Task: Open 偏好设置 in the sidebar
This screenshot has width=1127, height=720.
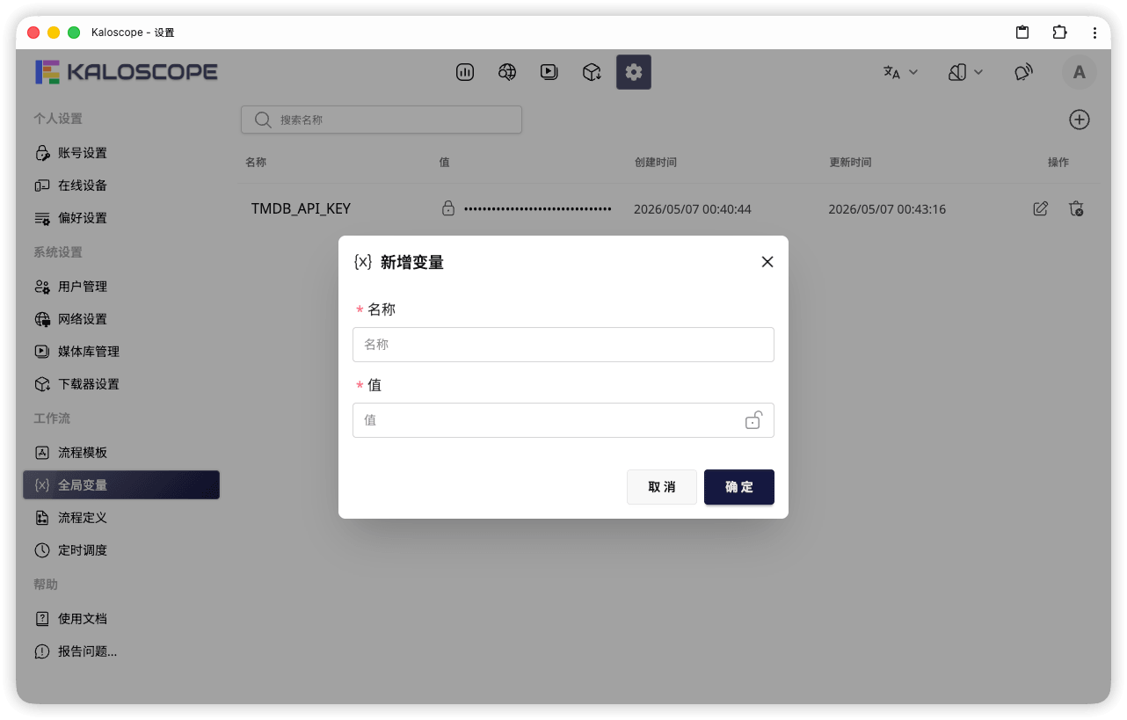Action: click(x=121, y=218)
